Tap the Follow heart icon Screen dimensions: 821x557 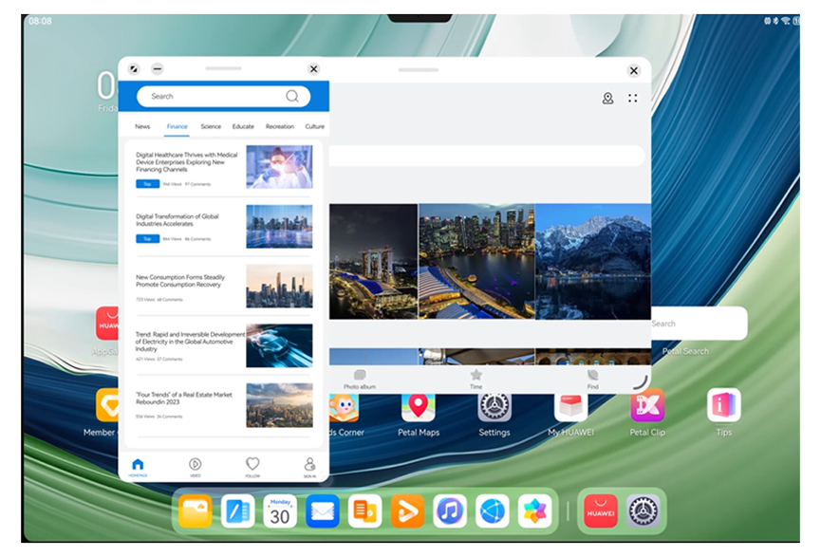point(252,466)
